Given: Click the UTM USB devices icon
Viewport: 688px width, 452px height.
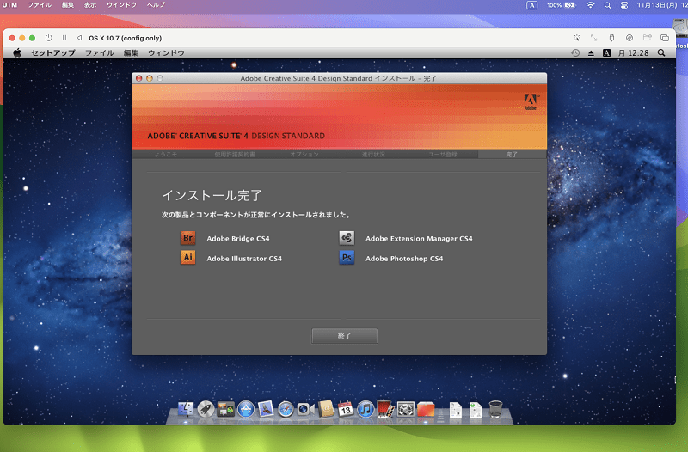Looking at the screenshot, I should [611, 38].
